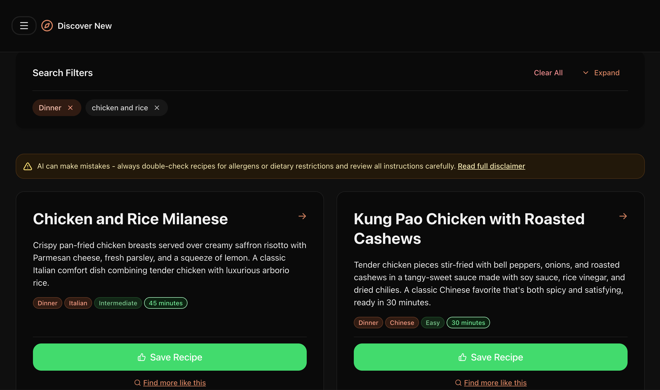Image resolution: width=660 pixels, height=390 pixels.
Task: Click the chevron next to Expand
Action: [x=585, y=72]
